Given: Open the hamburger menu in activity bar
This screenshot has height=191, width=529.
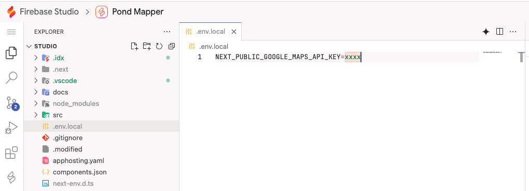Looking at the screenshot, I should click(x=11, y=32).
